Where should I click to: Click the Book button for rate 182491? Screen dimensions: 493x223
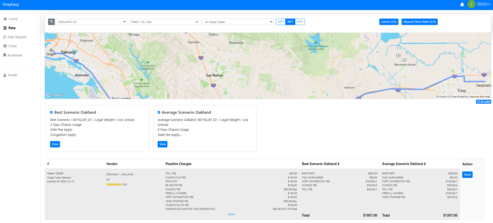click(467, 175)
